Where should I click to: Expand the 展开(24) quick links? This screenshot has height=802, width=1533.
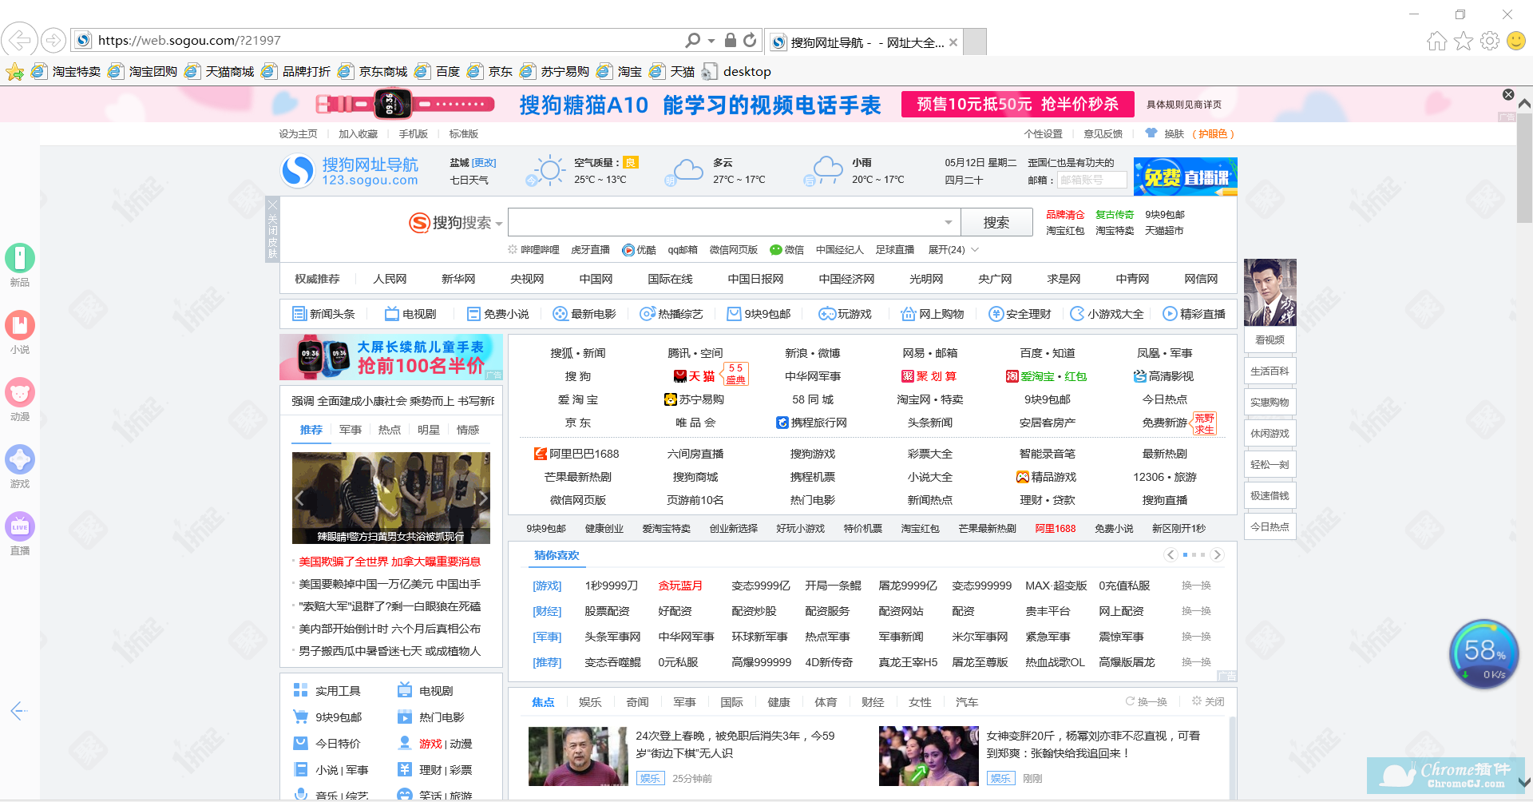pyautogui.click(x=953, y=250)
